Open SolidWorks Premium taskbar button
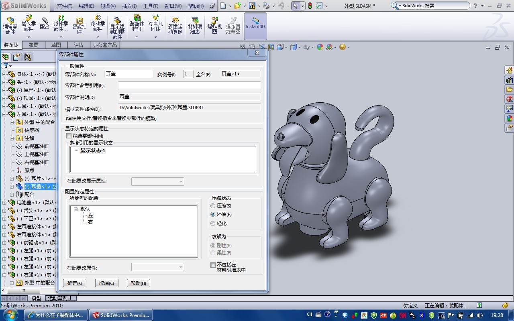514x321 pixels. [121, 315]
